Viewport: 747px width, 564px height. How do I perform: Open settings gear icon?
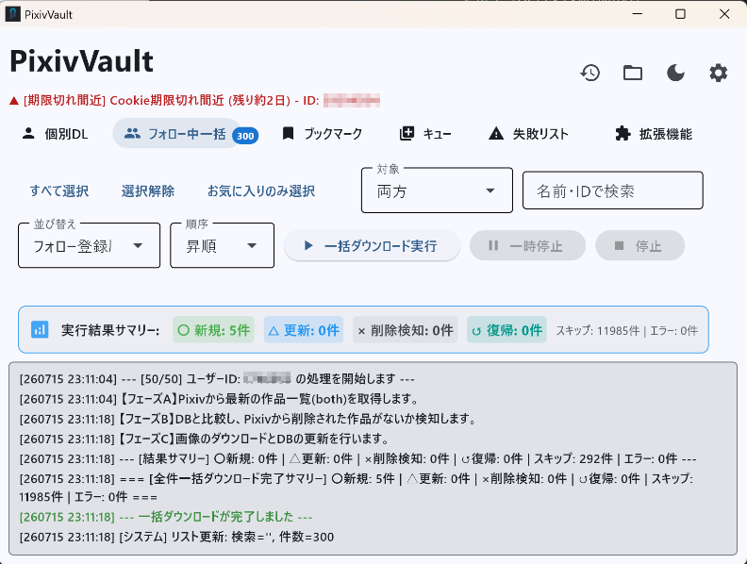pos(719,73)
